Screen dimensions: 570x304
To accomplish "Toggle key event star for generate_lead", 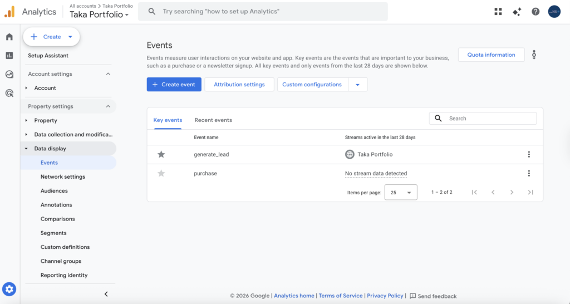I will click(161, 155).
